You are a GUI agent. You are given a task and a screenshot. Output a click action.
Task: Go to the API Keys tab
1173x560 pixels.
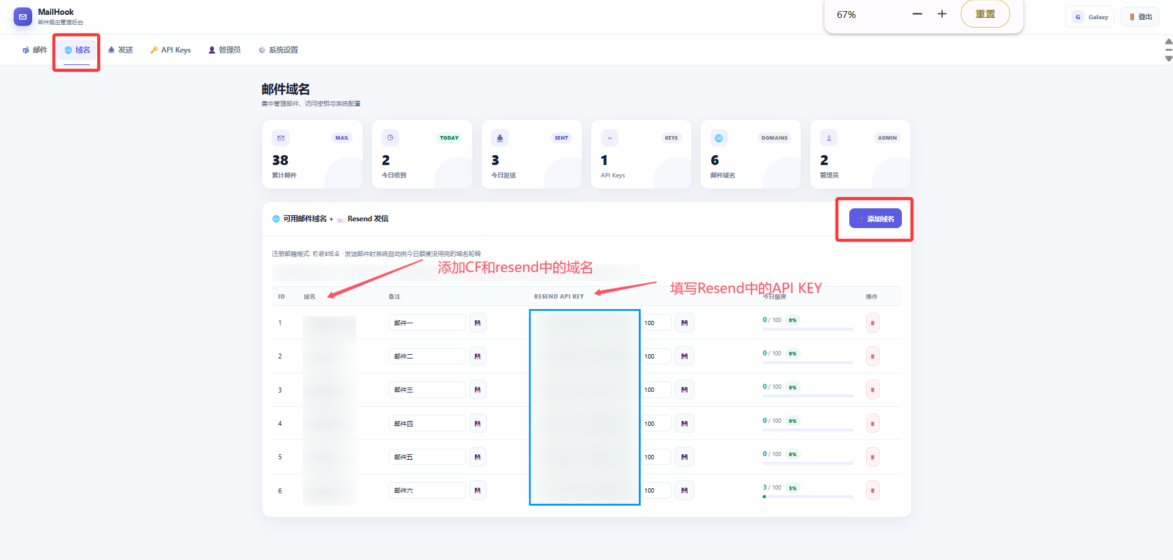click(x=170, y=50)
